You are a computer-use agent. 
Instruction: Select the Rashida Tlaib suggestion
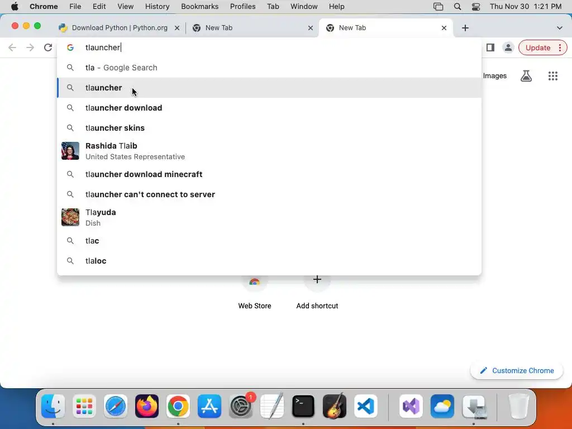coord(269,151)
